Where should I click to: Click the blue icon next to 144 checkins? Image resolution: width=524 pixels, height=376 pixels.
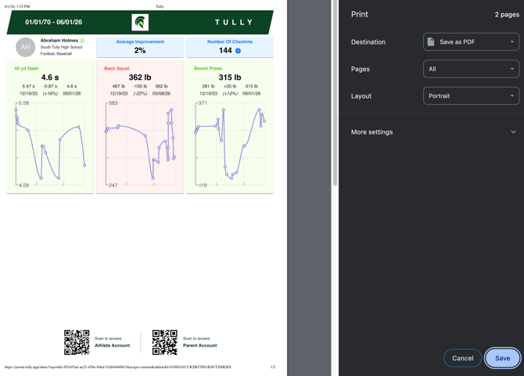(x=238, y=51)
